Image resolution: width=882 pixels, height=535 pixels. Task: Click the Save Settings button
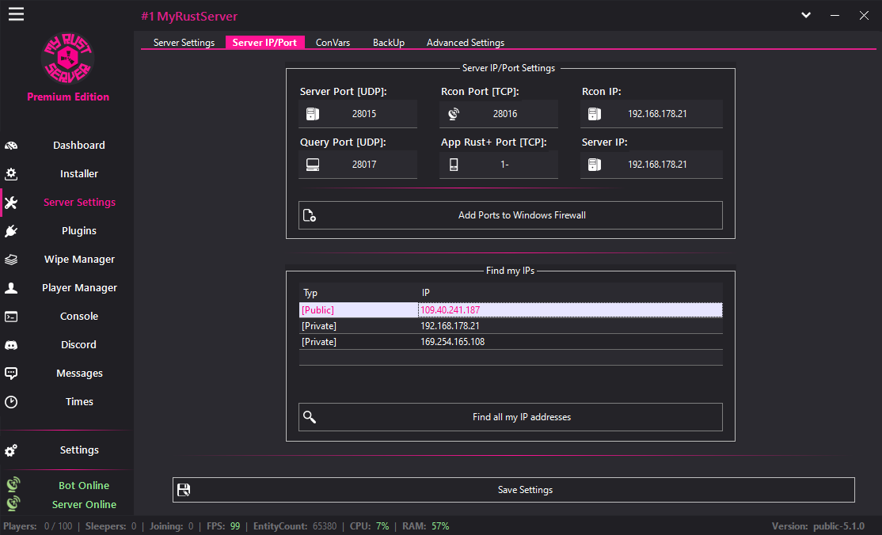[514, 490]
